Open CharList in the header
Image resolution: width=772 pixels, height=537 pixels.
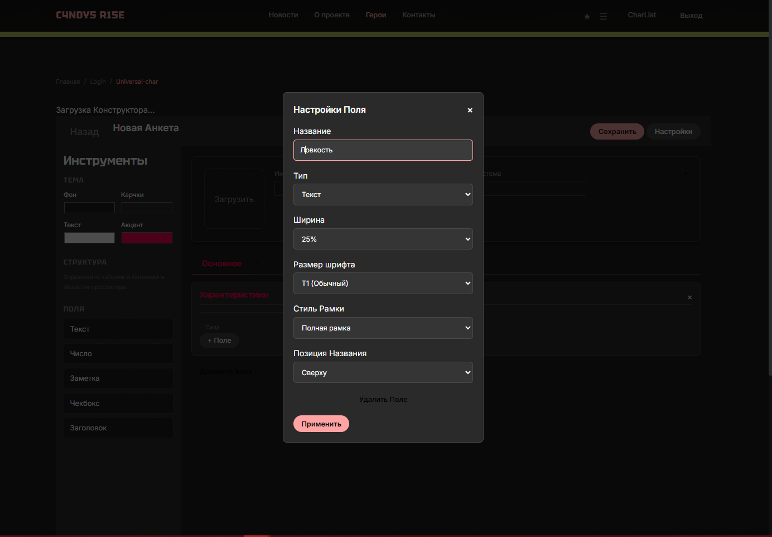coord(641,15)
